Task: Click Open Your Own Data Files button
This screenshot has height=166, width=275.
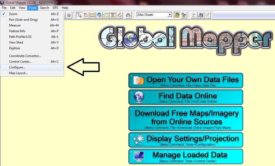Action: (186, 81)
